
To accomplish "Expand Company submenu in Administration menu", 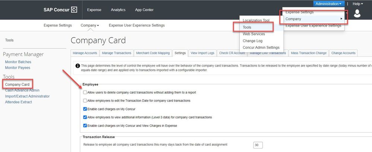I will tap(314, 19).
